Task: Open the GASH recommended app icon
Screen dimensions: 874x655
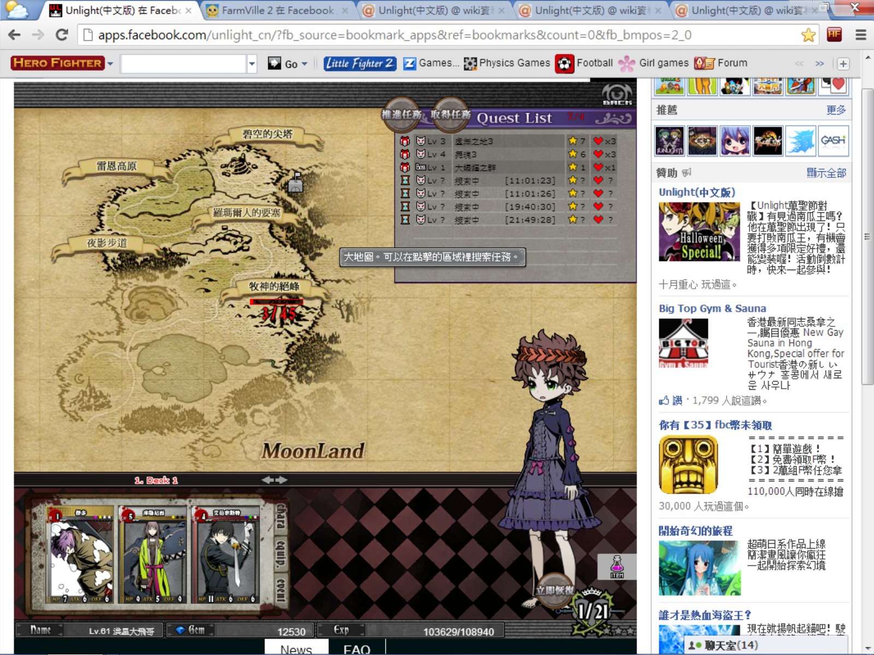Action: click(834, 140)
